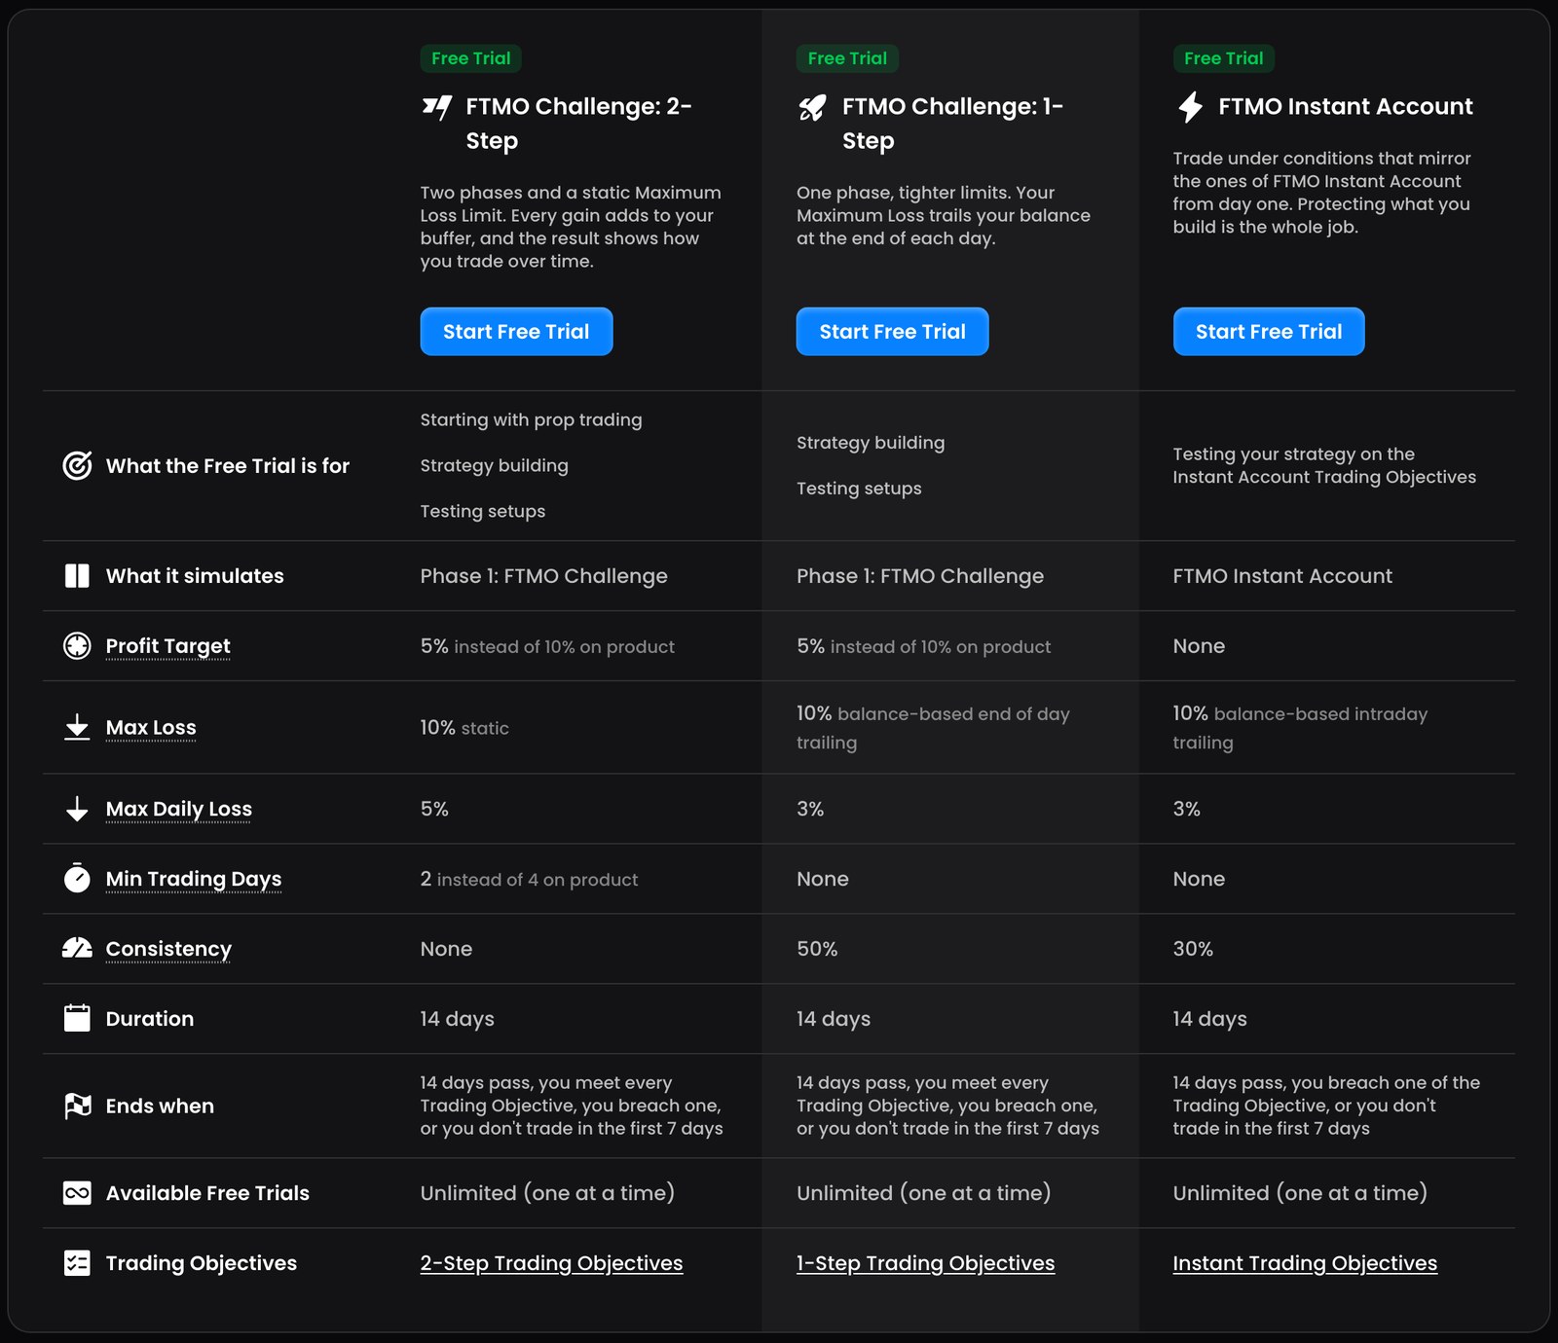The width and height of the screenshot is (1558, 1343).
Task: Click the columns icon beside What it simulates
Action: tap(77, 576)
